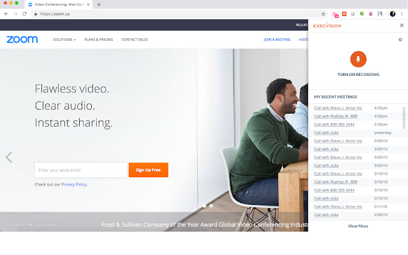Open the Privacy Policy link
This screenshot has height=255, width=408.
pyautogui.click(x=74, y=184)
